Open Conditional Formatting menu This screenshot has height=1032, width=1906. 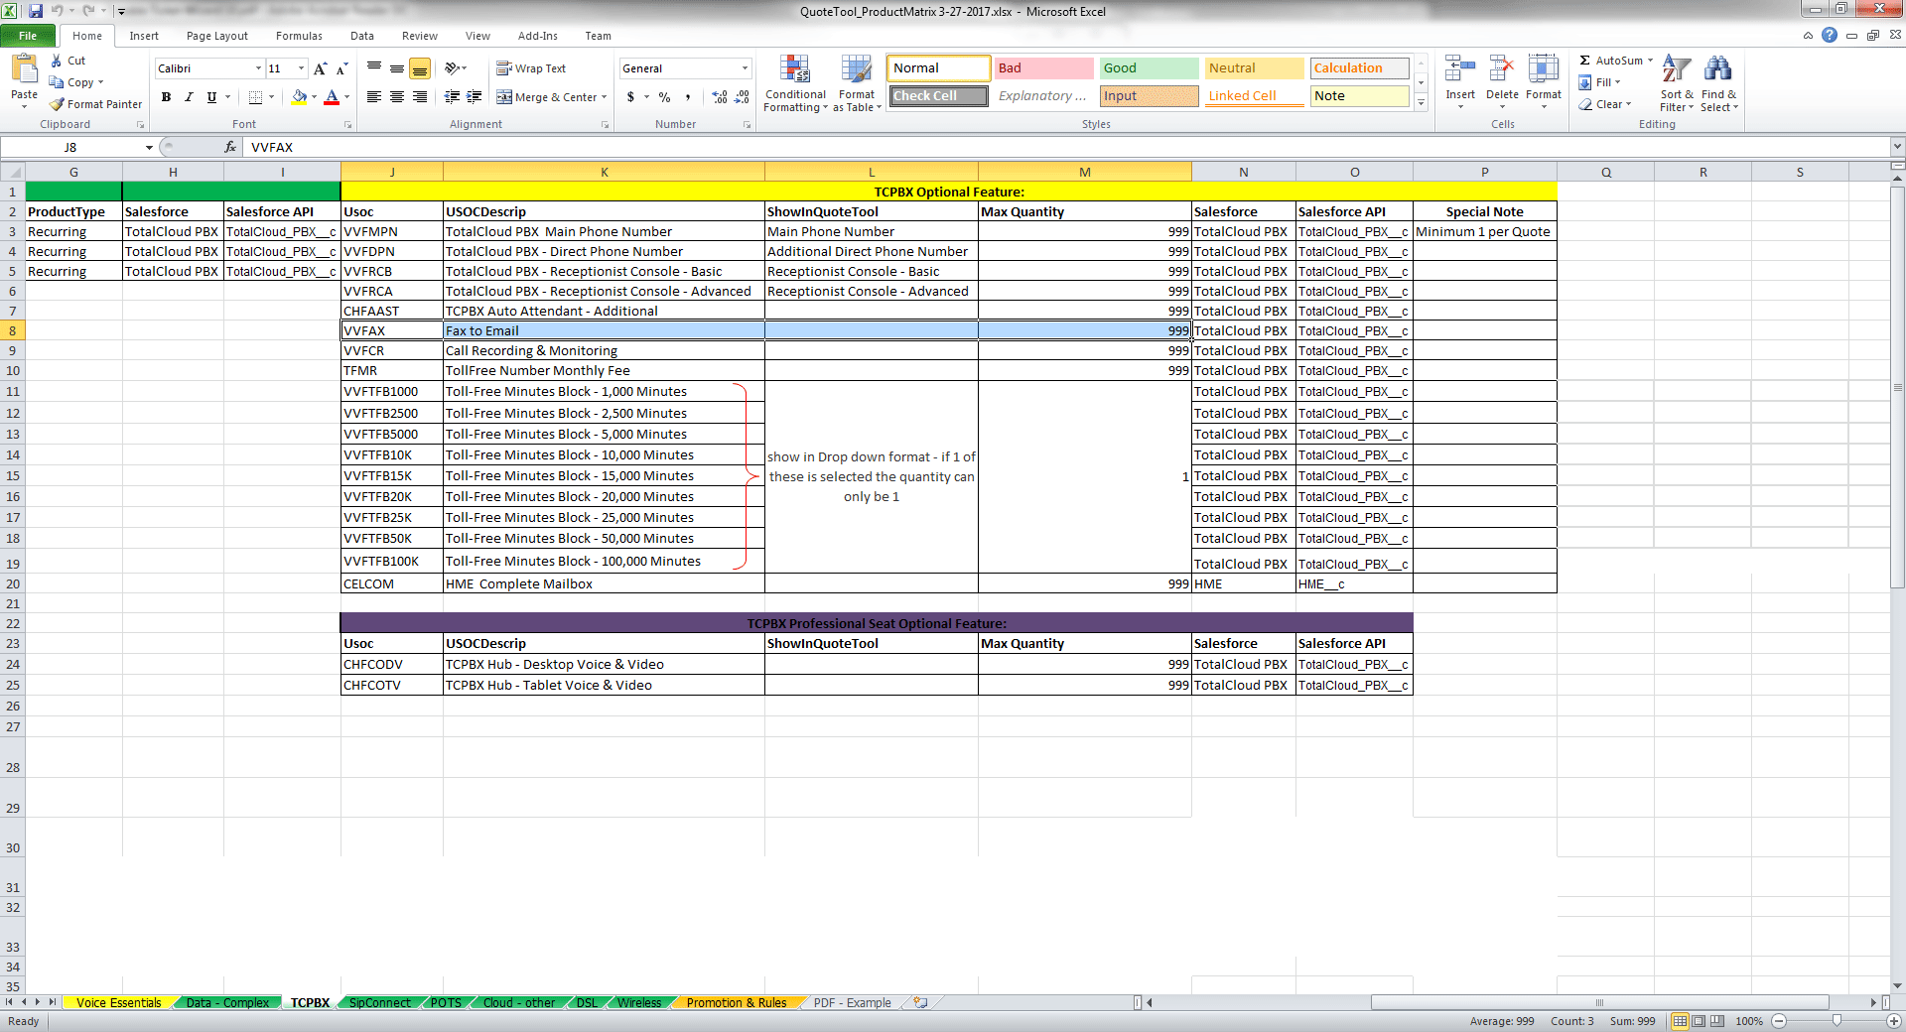(795, 83)
